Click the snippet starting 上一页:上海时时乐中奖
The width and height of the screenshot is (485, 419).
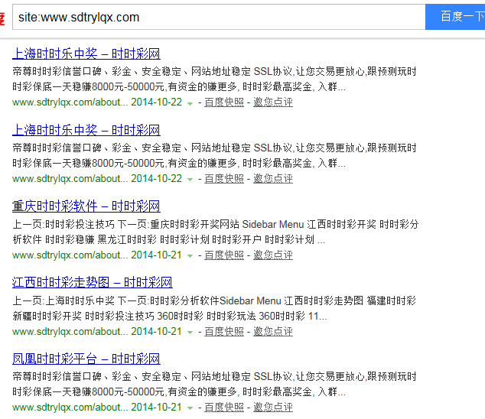point(214,308)
